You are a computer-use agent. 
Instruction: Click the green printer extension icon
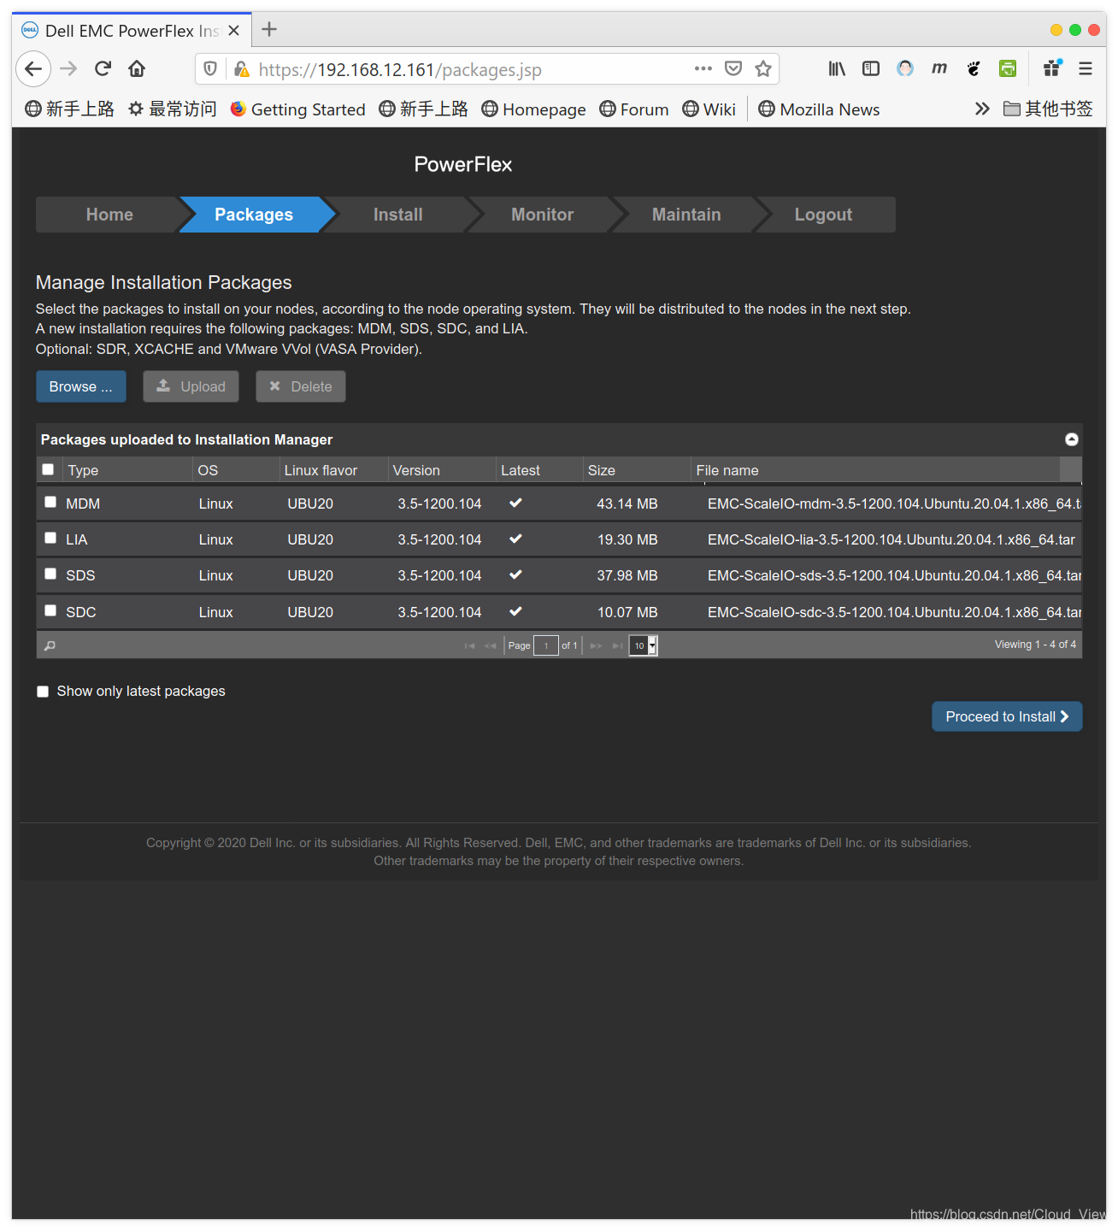1008,68
